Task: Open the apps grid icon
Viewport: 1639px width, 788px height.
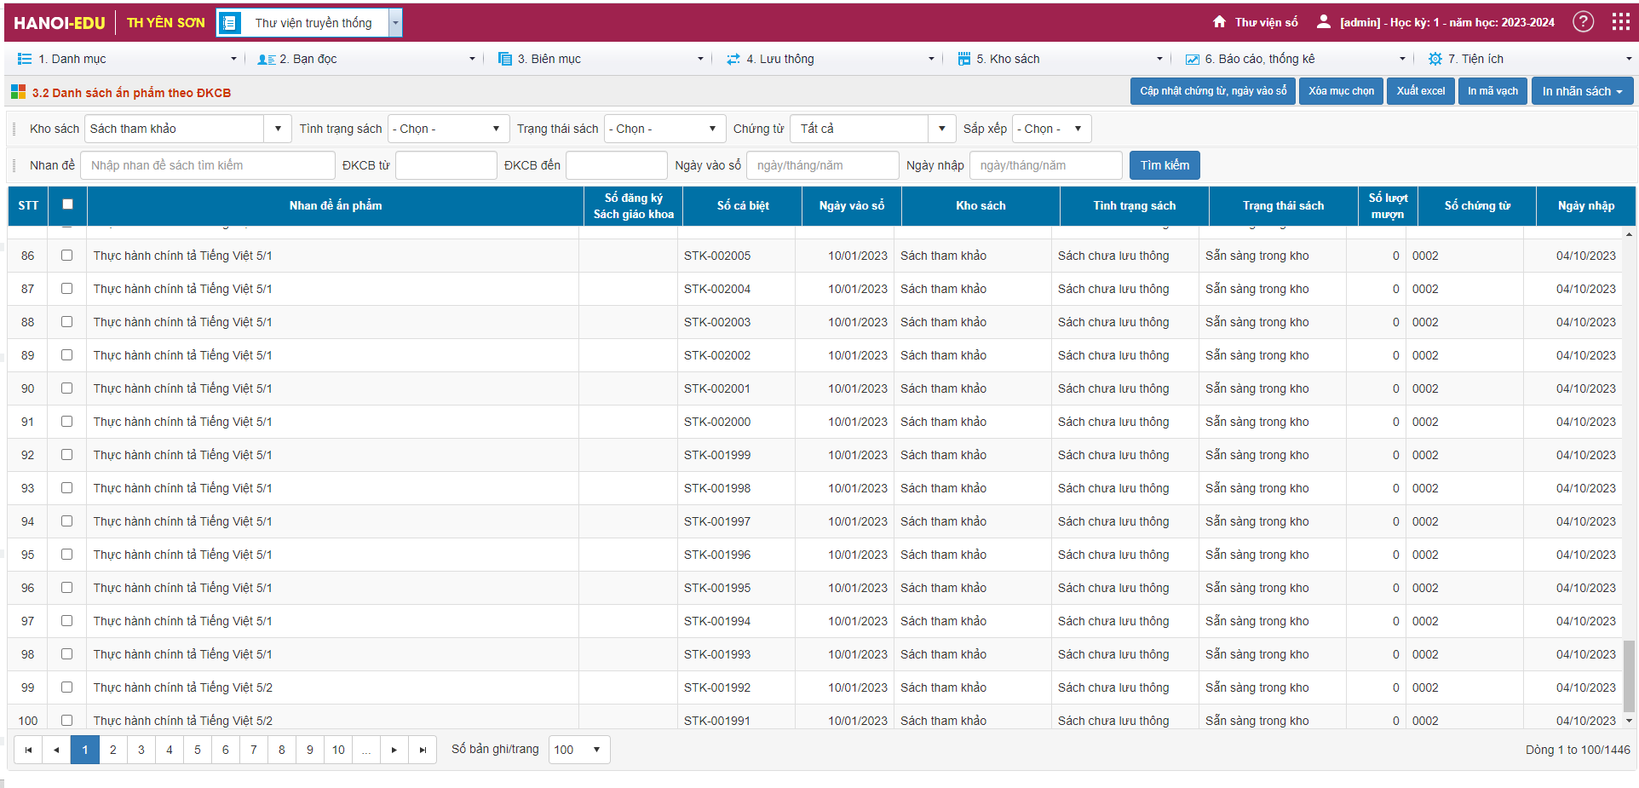Action: (x=1621, y=22)
